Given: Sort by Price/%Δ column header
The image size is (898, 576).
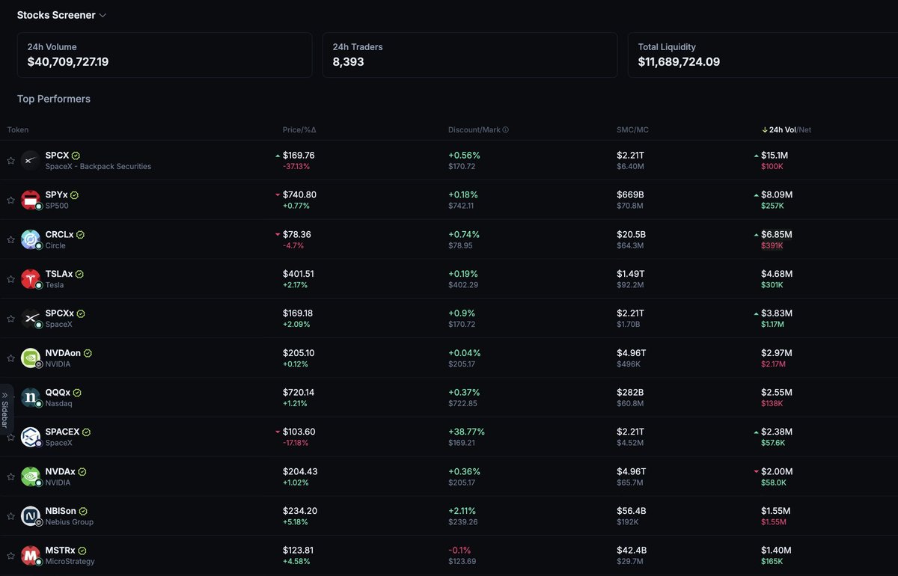Looking at the screenshot, I should click(299, 129).
